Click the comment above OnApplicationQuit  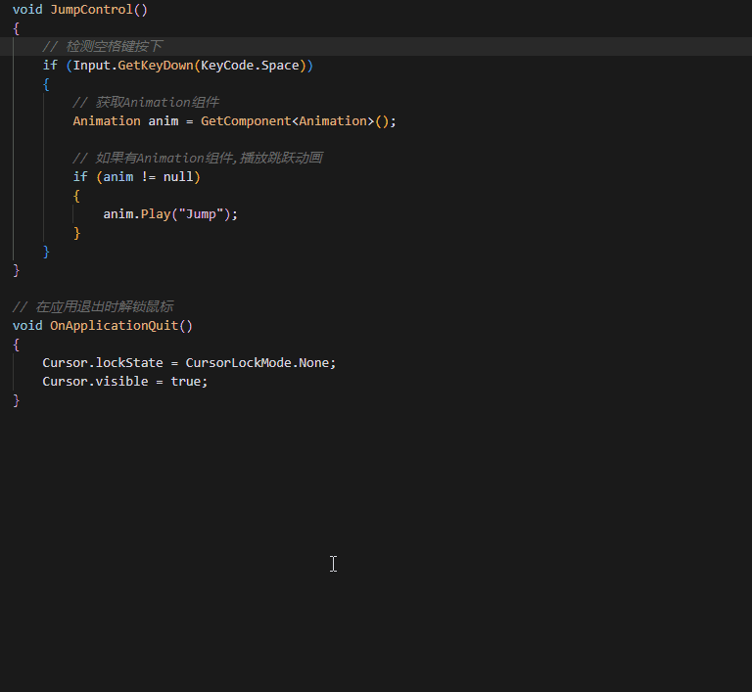pos(93,306)
